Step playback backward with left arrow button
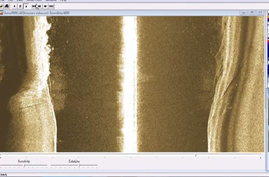The width and height of the screenshot is (269, 177). click(14, 6)
